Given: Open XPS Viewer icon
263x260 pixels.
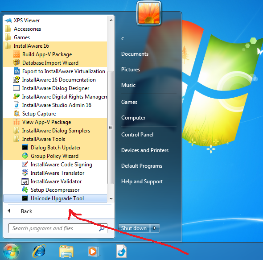Looking at the screenshot, I should 8,21.
